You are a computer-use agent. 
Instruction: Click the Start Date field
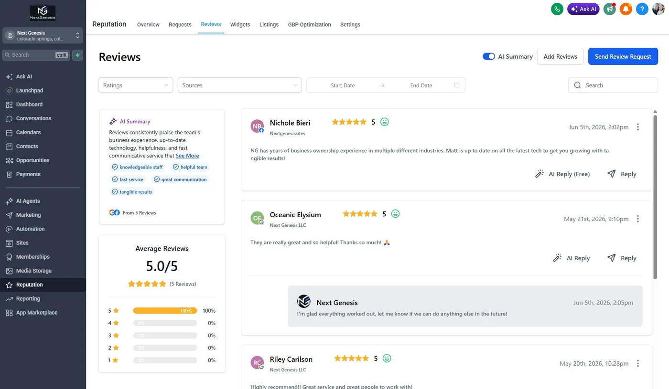[x=343, y=85]
